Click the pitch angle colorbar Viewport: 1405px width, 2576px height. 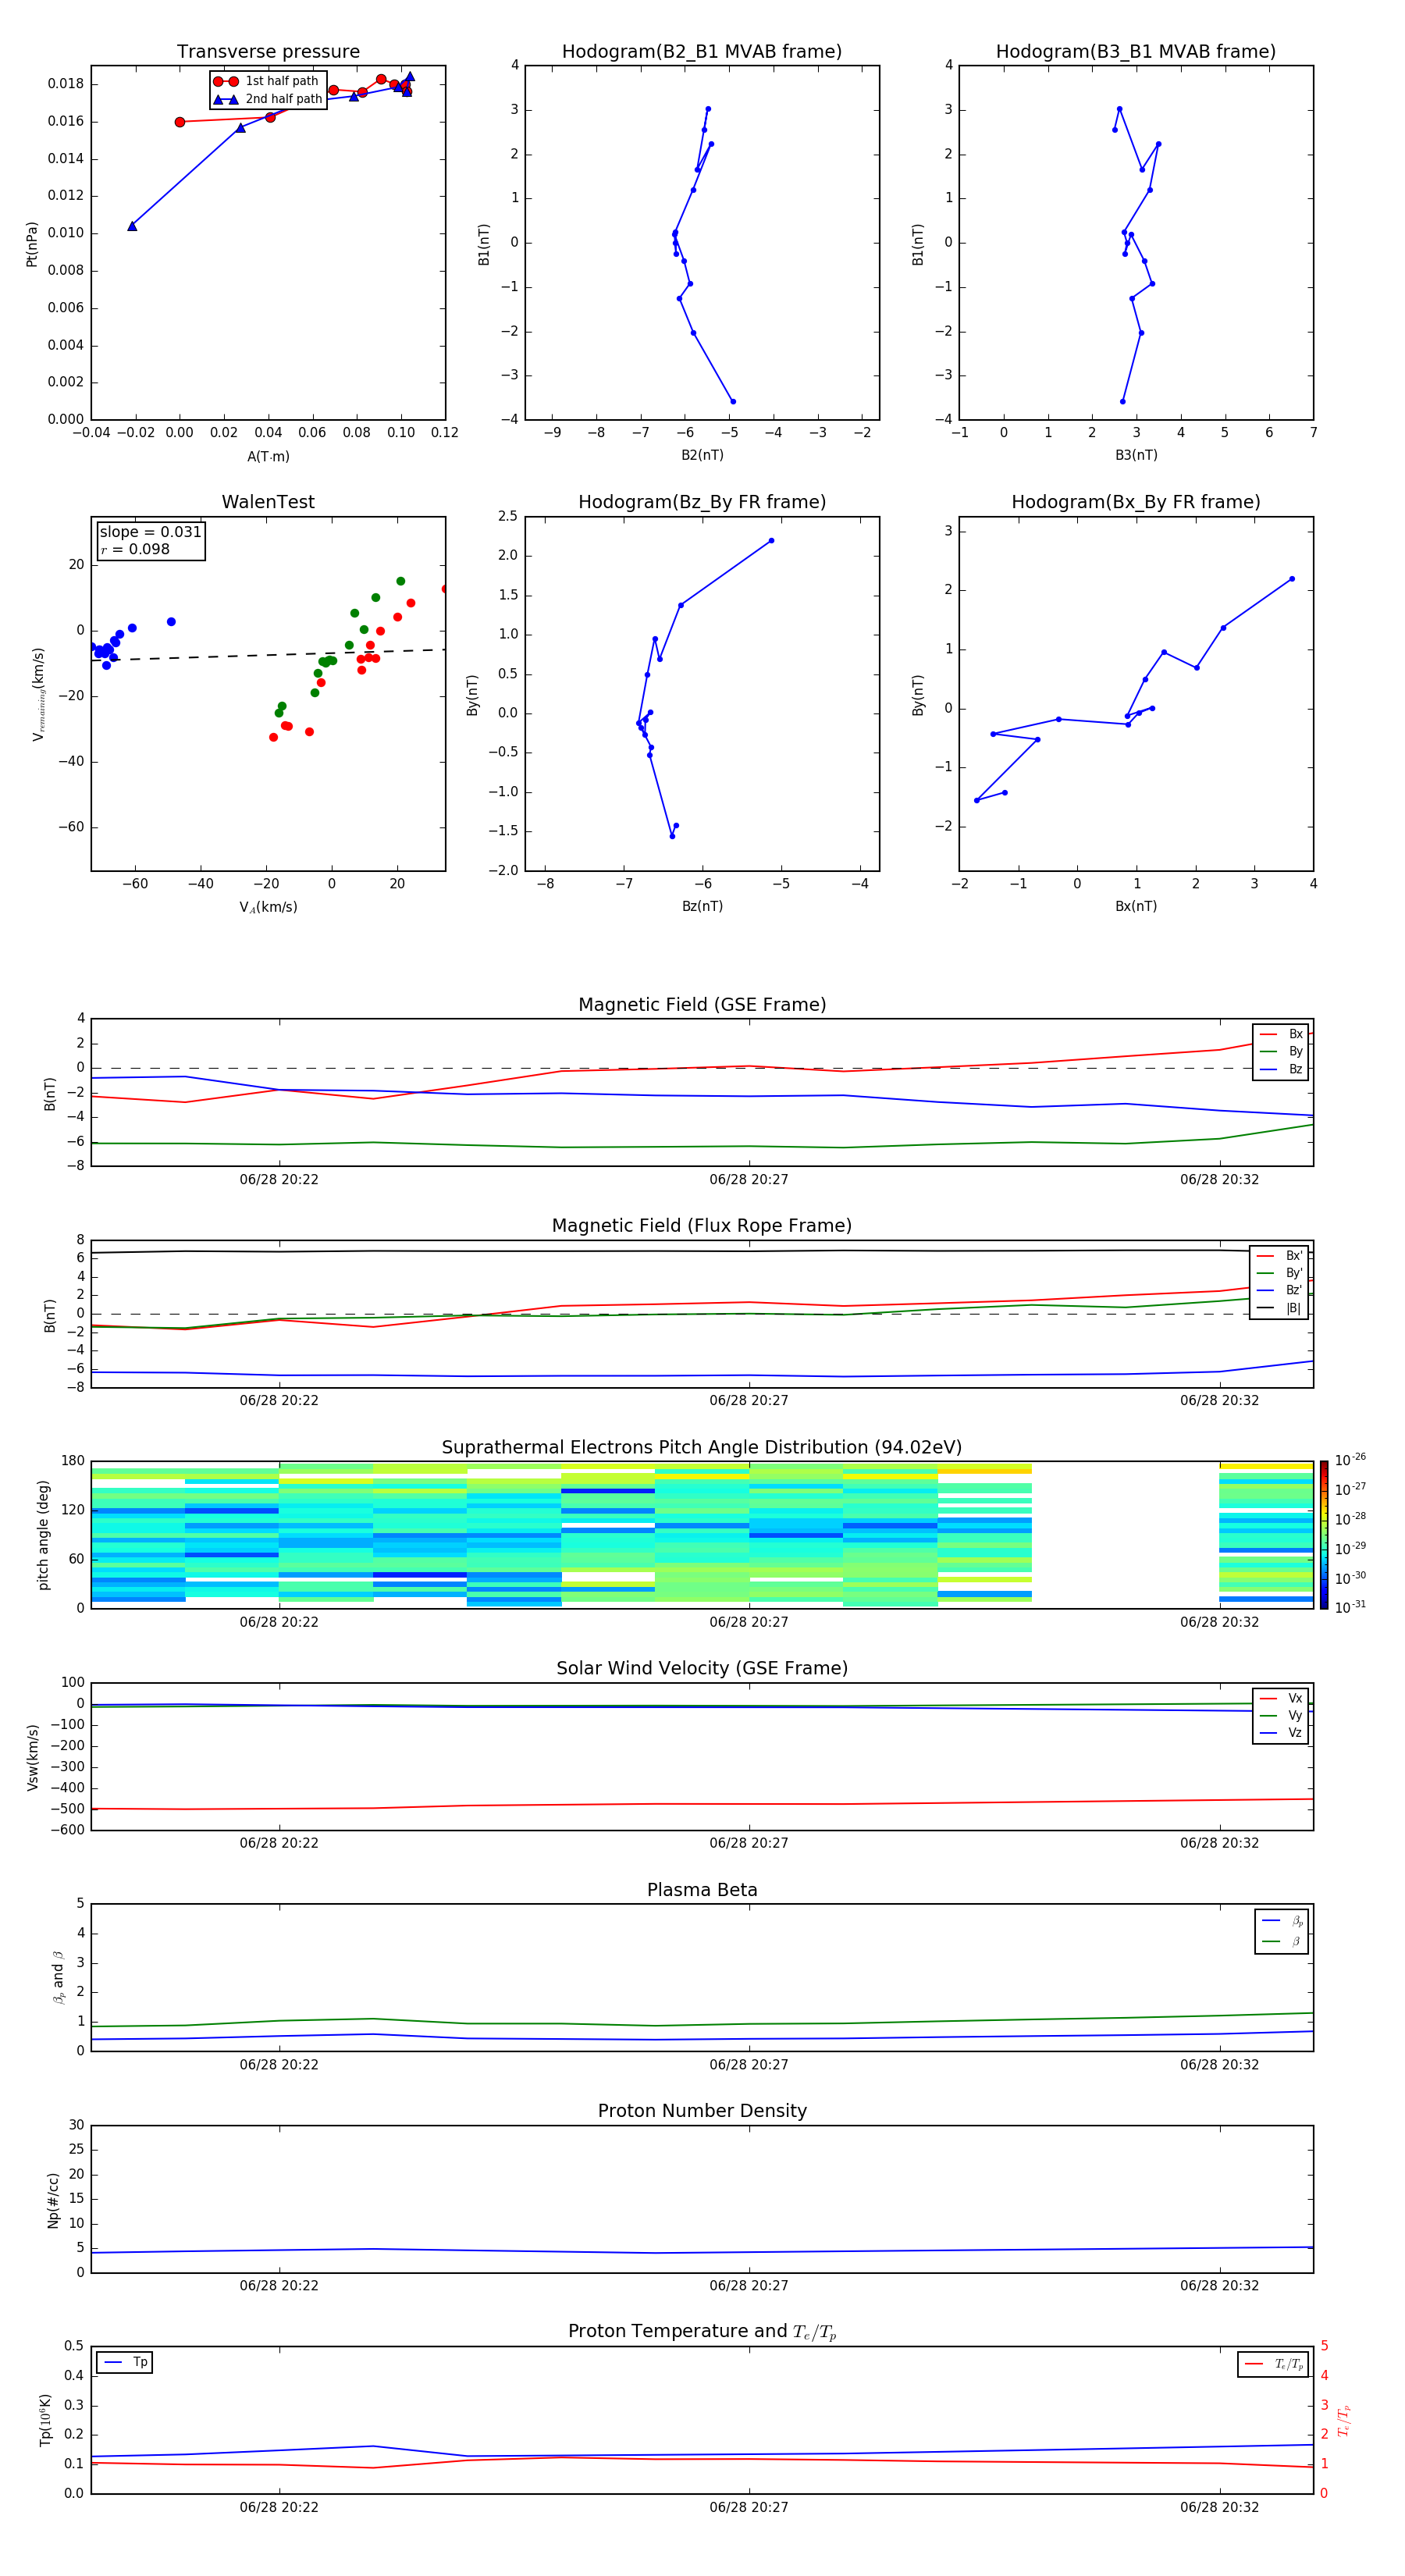(1324, 1535)
